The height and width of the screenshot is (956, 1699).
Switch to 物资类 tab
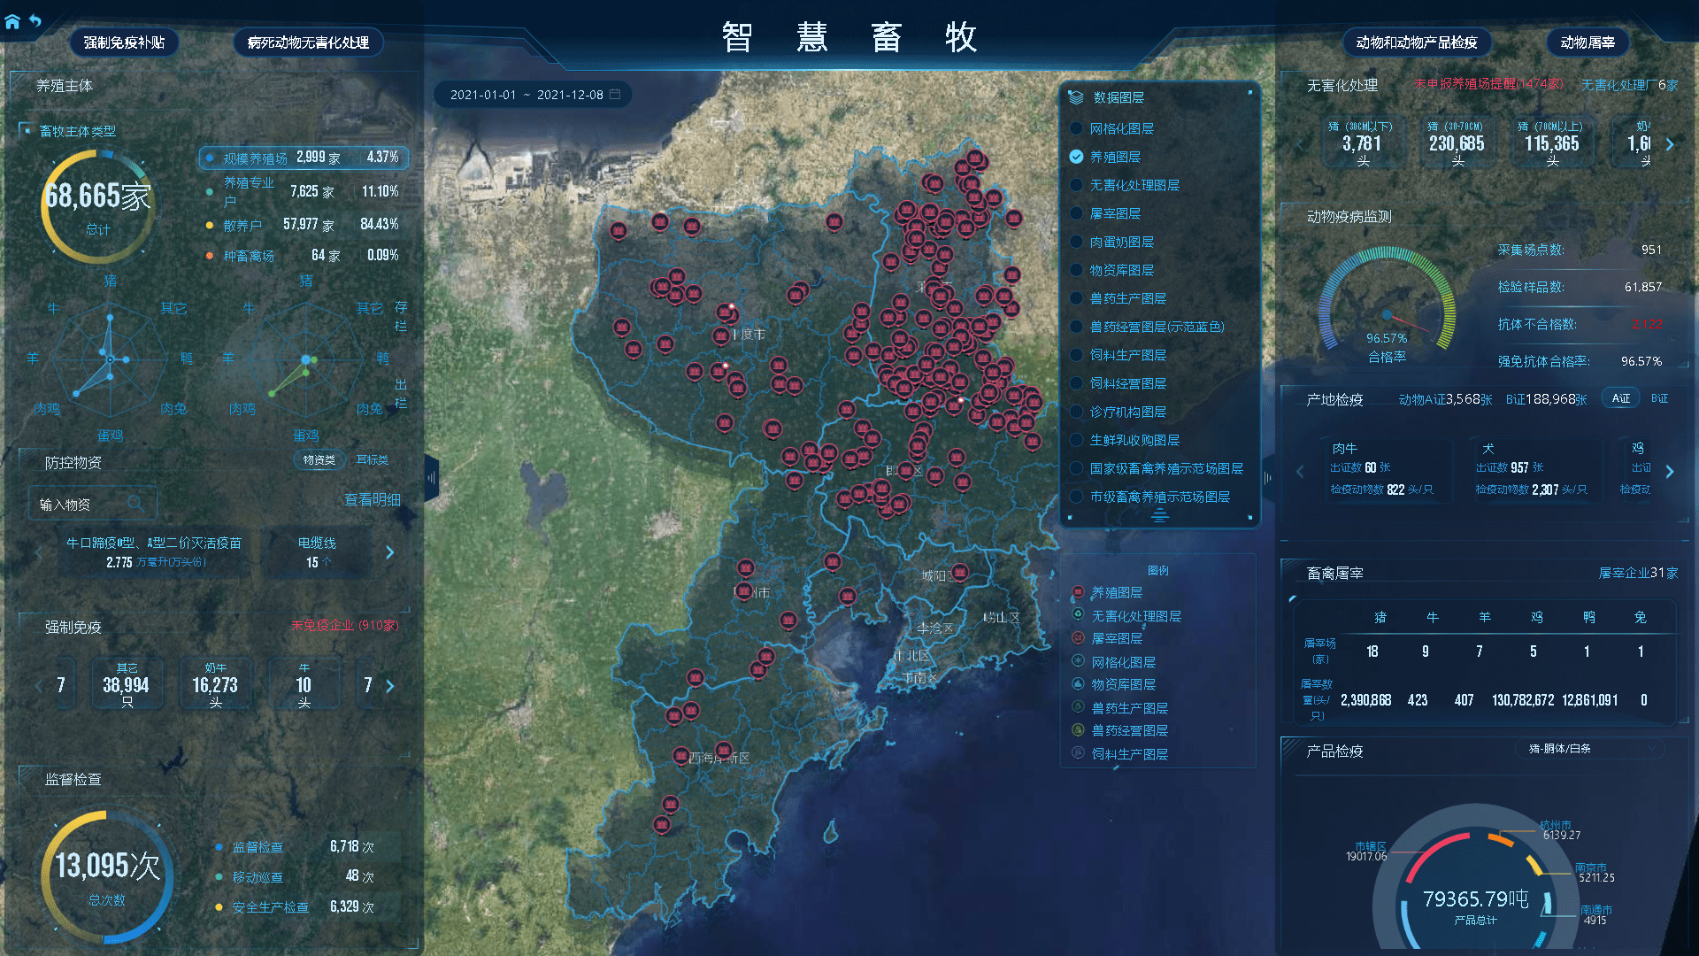(x=319, y=459)
